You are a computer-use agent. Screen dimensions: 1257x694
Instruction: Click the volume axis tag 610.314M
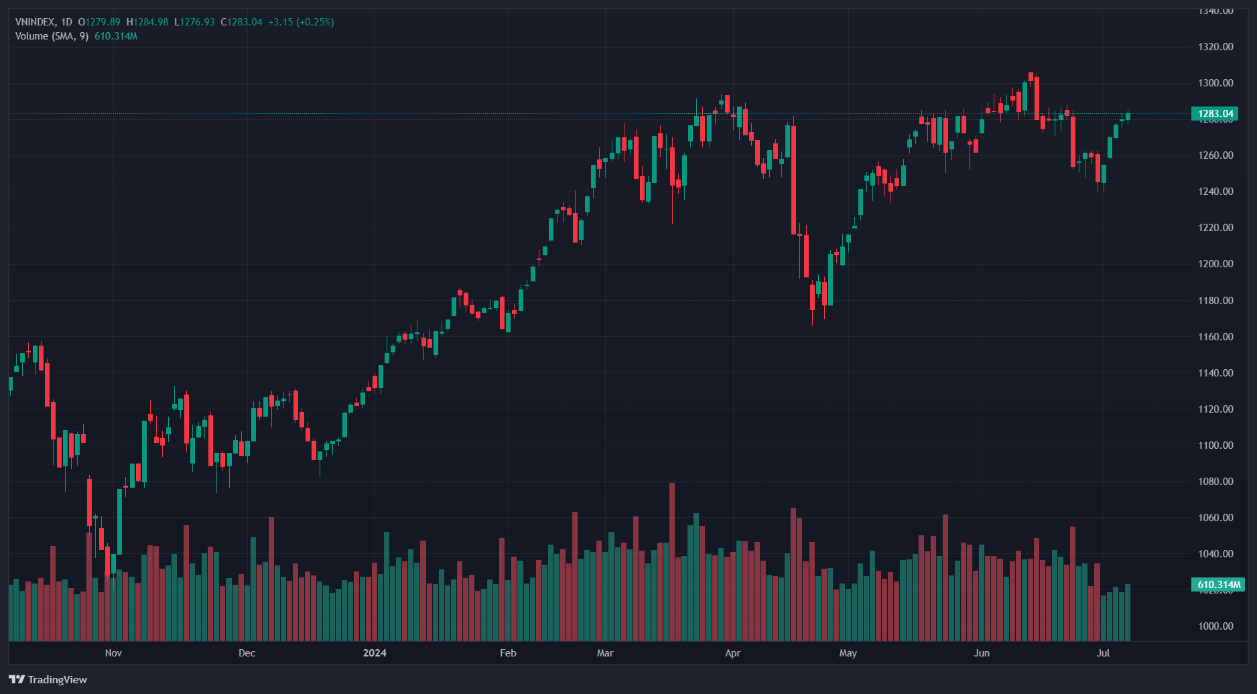click(1217, 584)
